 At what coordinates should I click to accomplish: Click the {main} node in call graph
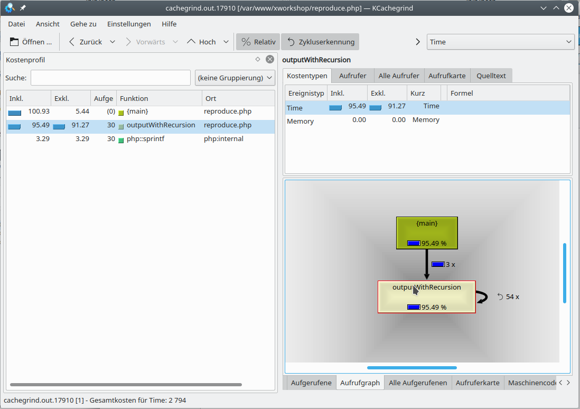427,233
